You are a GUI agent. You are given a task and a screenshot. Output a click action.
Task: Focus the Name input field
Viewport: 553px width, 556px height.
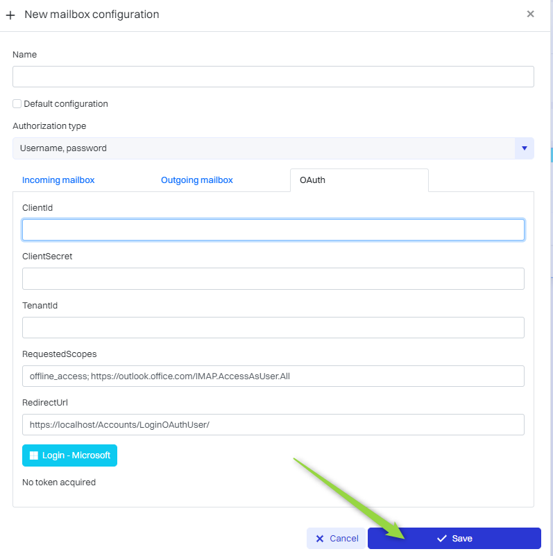click(x=273, y=76)
